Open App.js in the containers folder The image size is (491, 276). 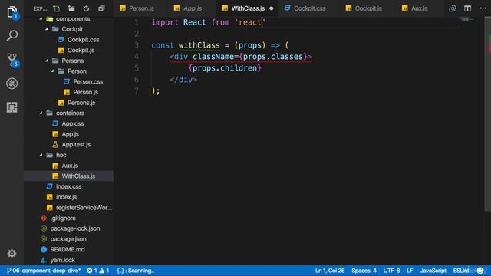point(69,134)
